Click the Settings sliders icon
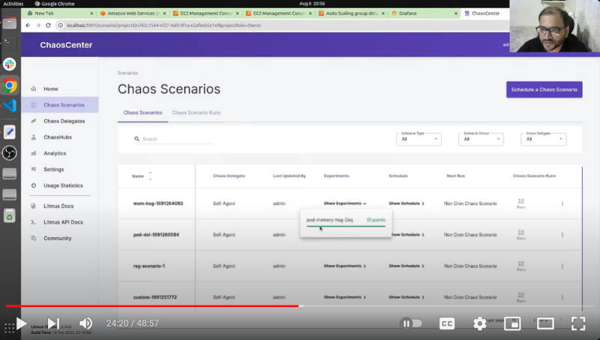 tap(34, 169)
